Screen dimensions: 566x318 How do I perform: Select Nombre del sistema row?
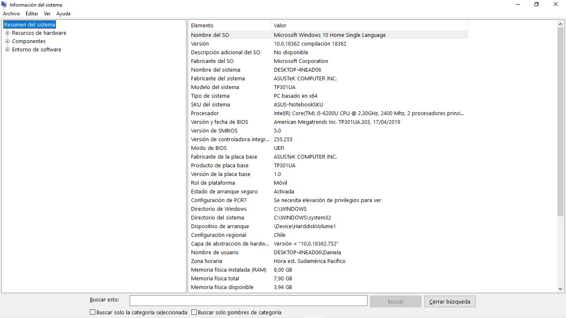pos(329,70)
